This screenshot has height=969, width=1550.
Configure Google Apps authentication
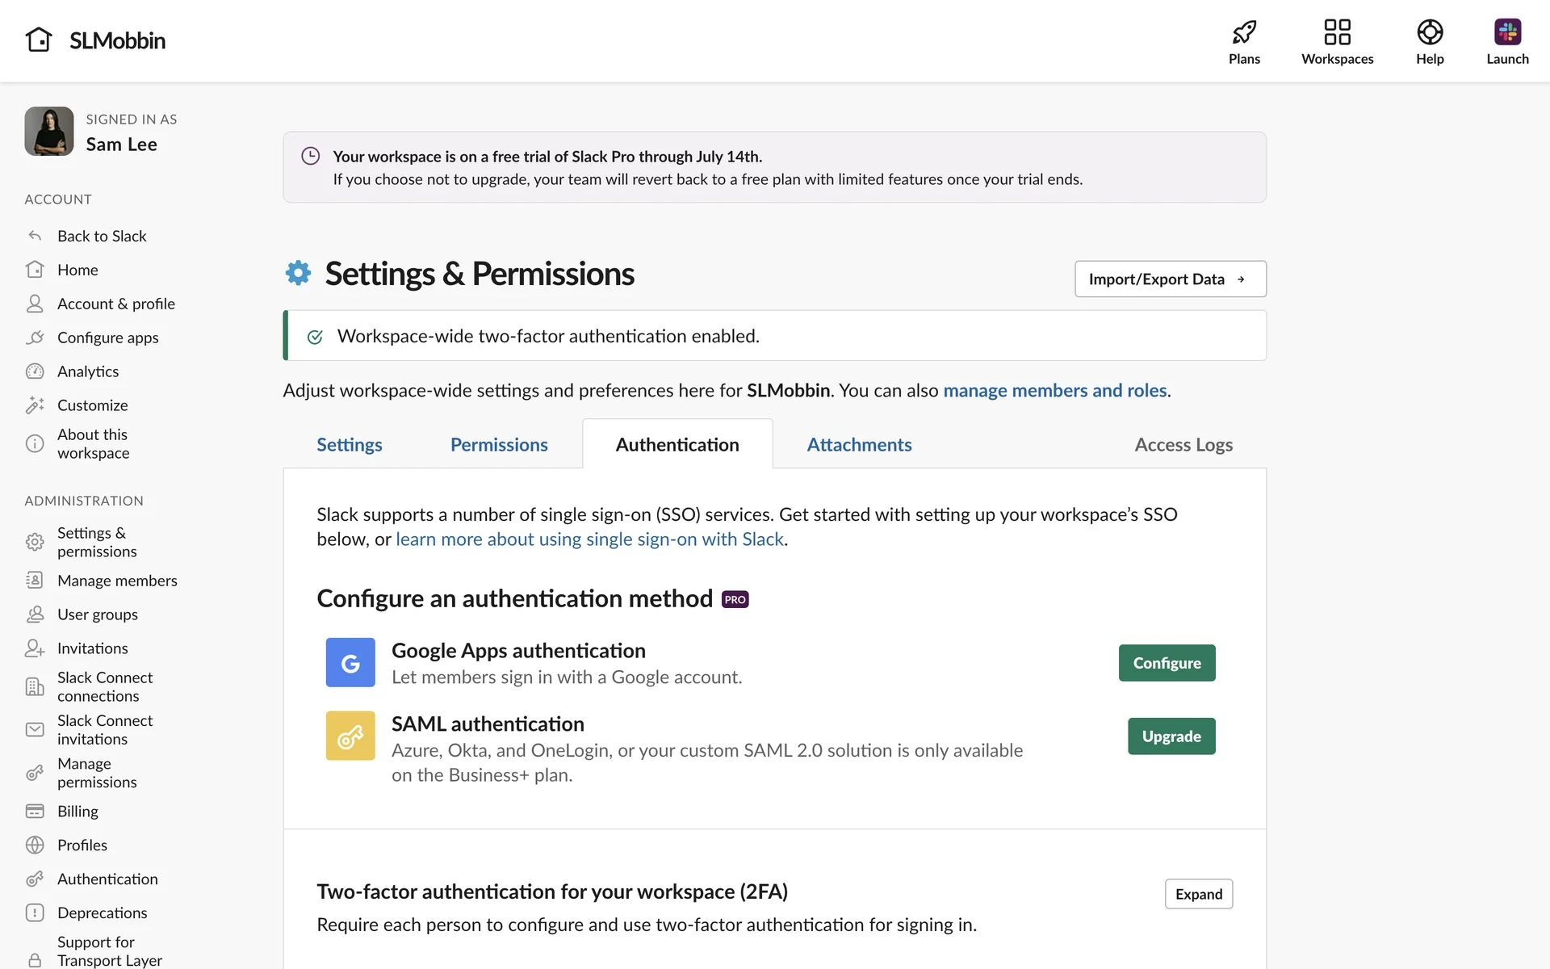click(1167, 663)
